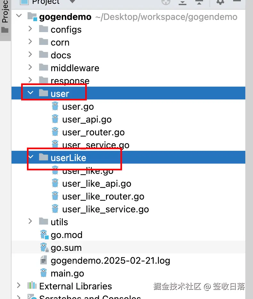Open the project panel settings gear
The image size is (253, 299).
click(x=220, y=2)
